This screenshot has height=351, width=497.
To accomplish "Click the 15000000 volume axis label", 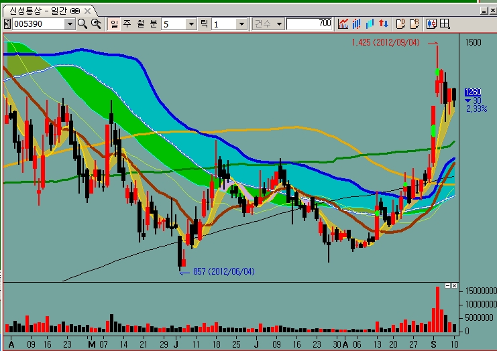I will click(480, 291).
